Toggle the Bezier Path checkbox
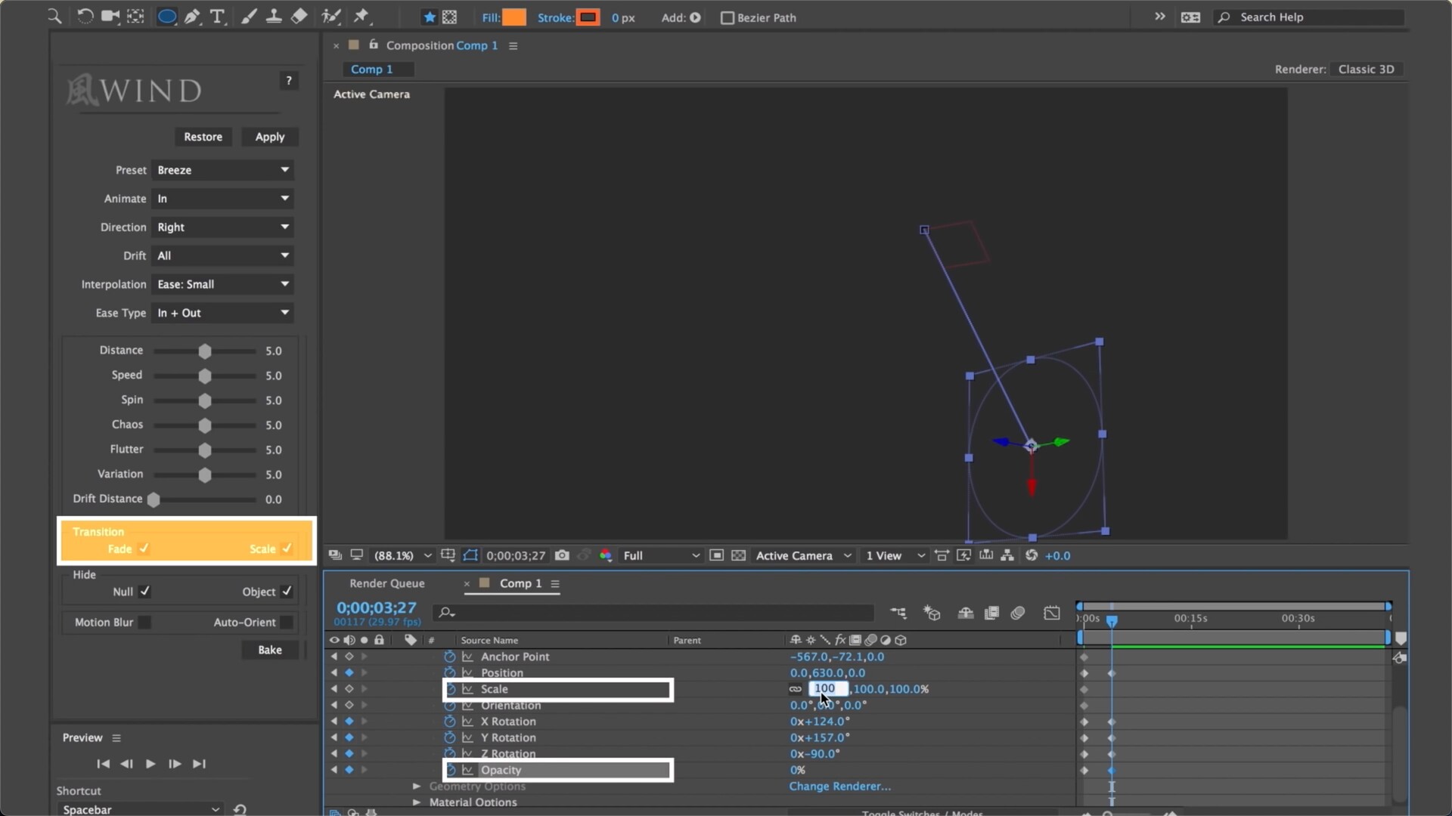This screenshot has height=816, width=1452. [x=728, y=17]
